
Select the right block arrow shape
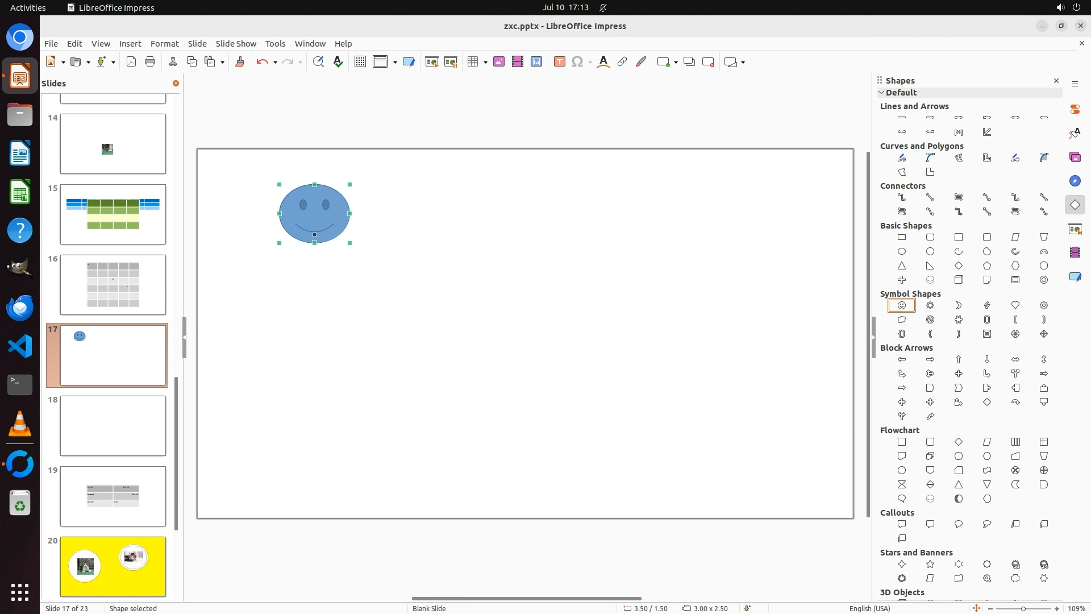point(930,359)
